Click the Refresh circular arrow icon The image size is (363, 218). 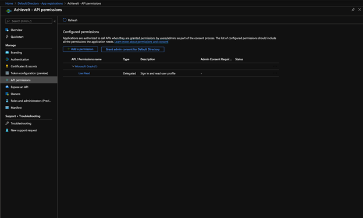tap(65, 20)
